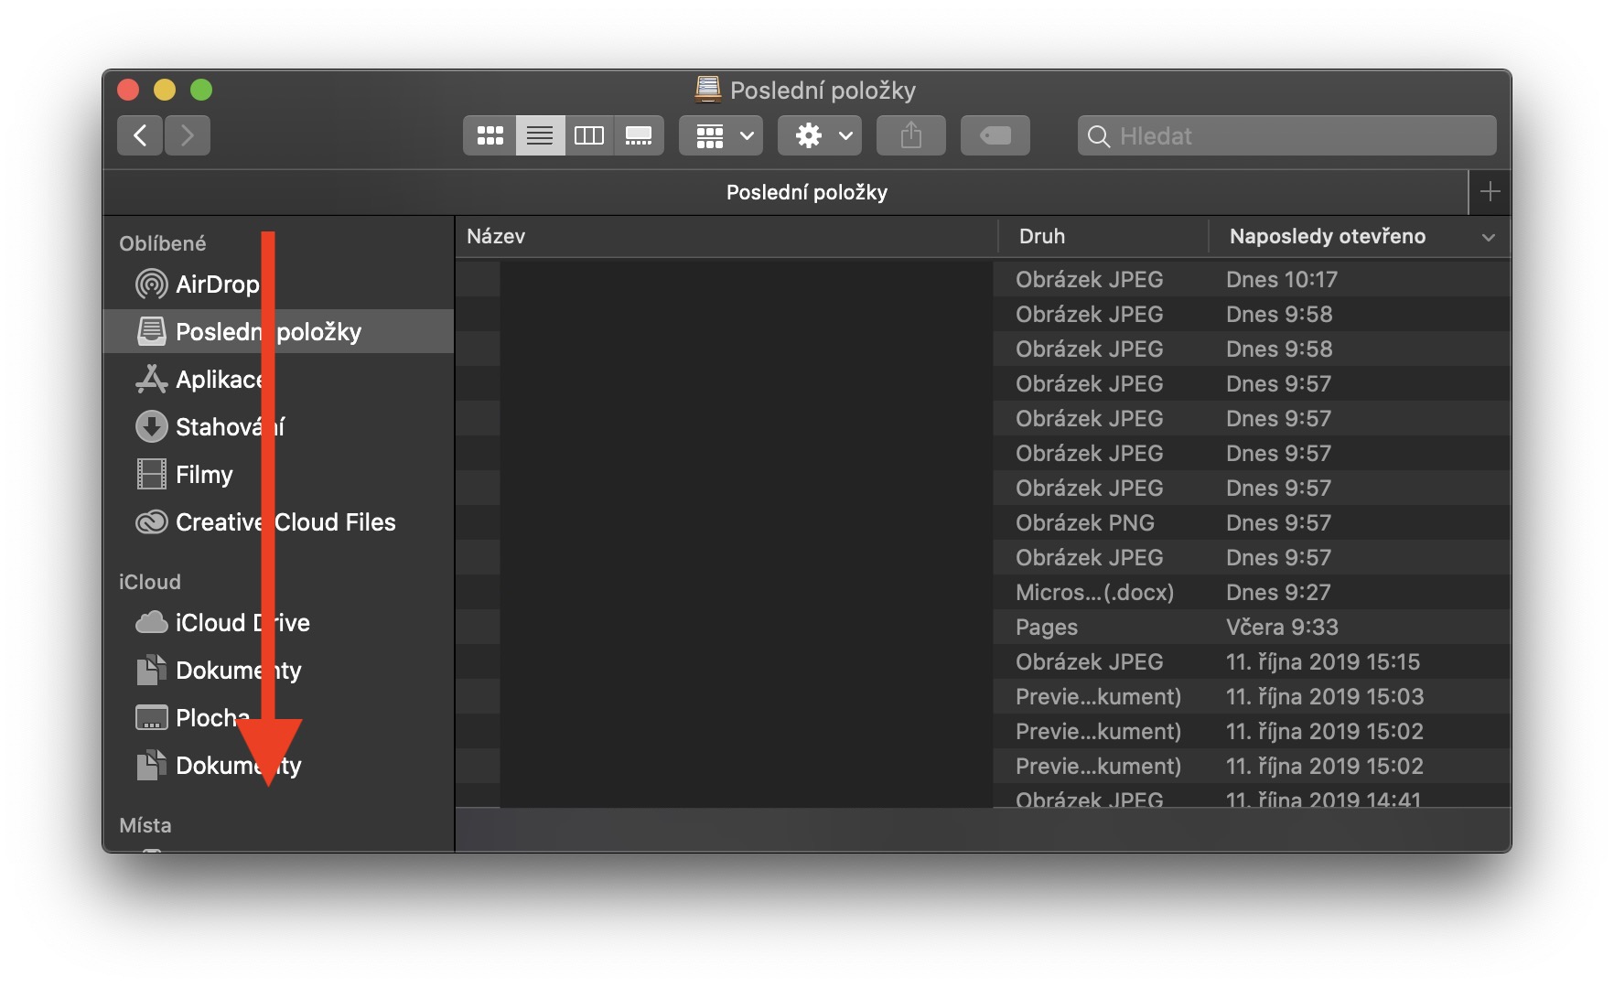Open Creative Cloud Files in the sidebar
Screen dimensions: 1614x988
278,521
